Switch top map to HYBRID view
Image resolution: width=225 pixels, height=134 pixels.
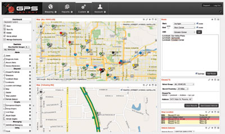click(142, 25)
